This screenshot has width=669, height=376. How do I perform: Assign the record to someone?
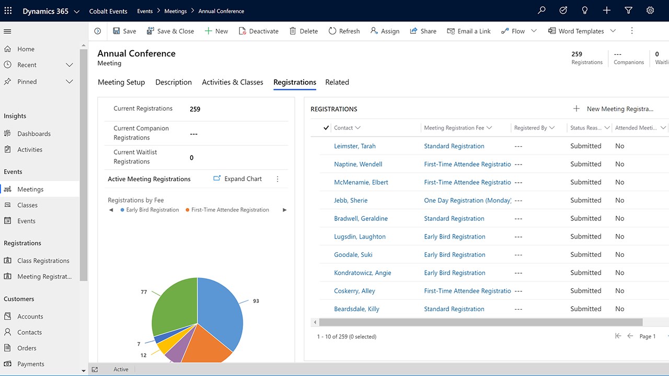click(385, 31)
